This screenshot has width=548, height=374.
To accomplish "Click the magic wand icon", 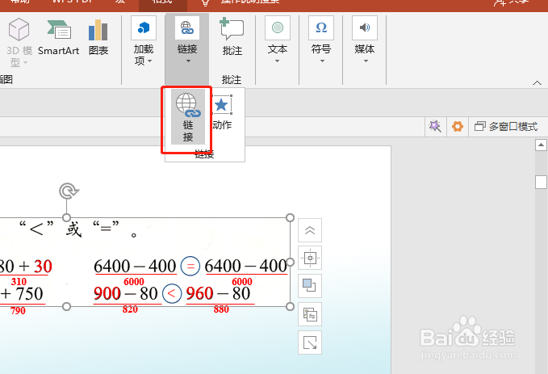I will (x=435, y=126).
